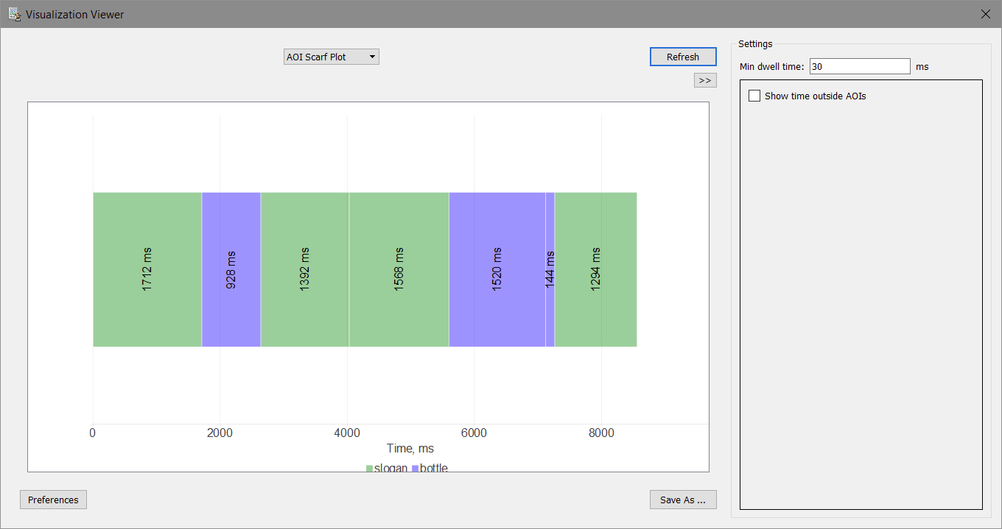This screenshot has height=529, width=1002.
Task: Select the 1392 ms slogan segment
Action: point(305,269)
